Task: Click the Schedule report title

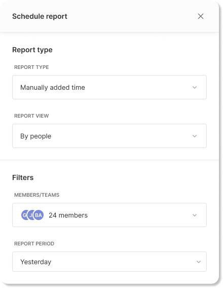Action: (x=40, y=16)
